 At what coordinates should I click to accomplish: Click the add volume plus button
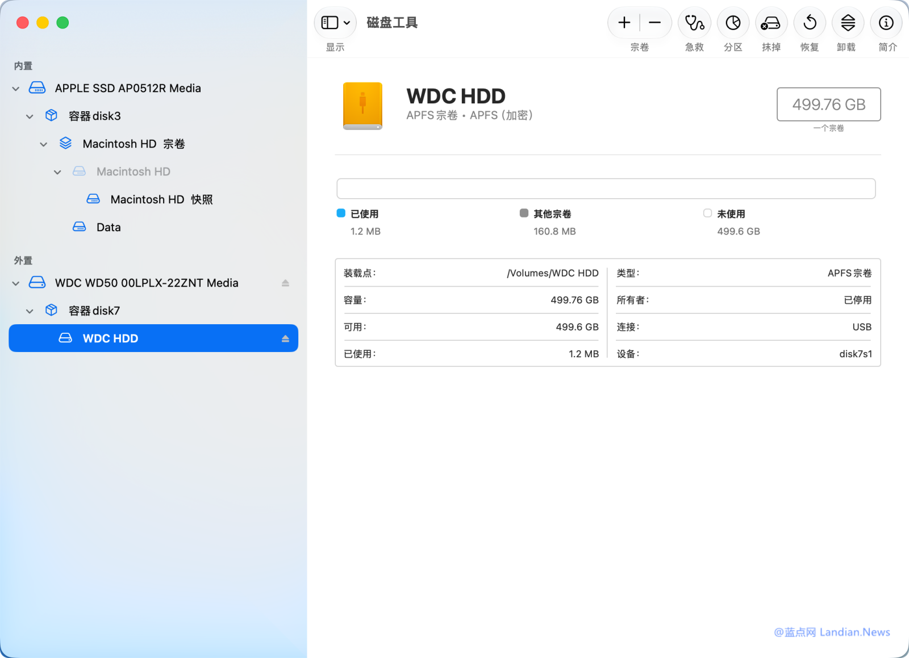624,23
